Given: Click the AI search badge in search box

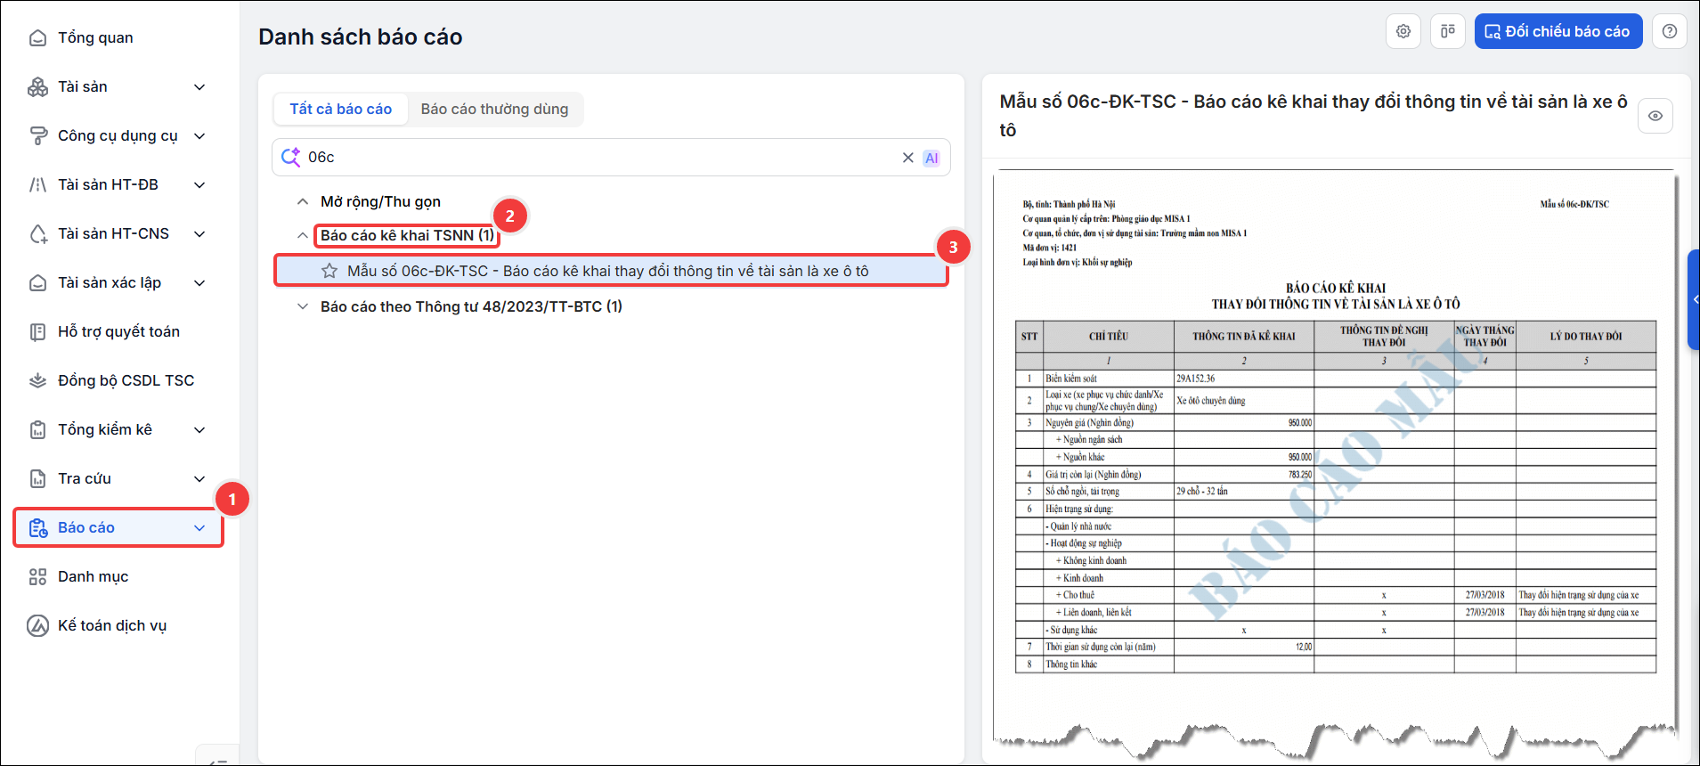Looking at the screenshot, I should [x=931, y=158].
